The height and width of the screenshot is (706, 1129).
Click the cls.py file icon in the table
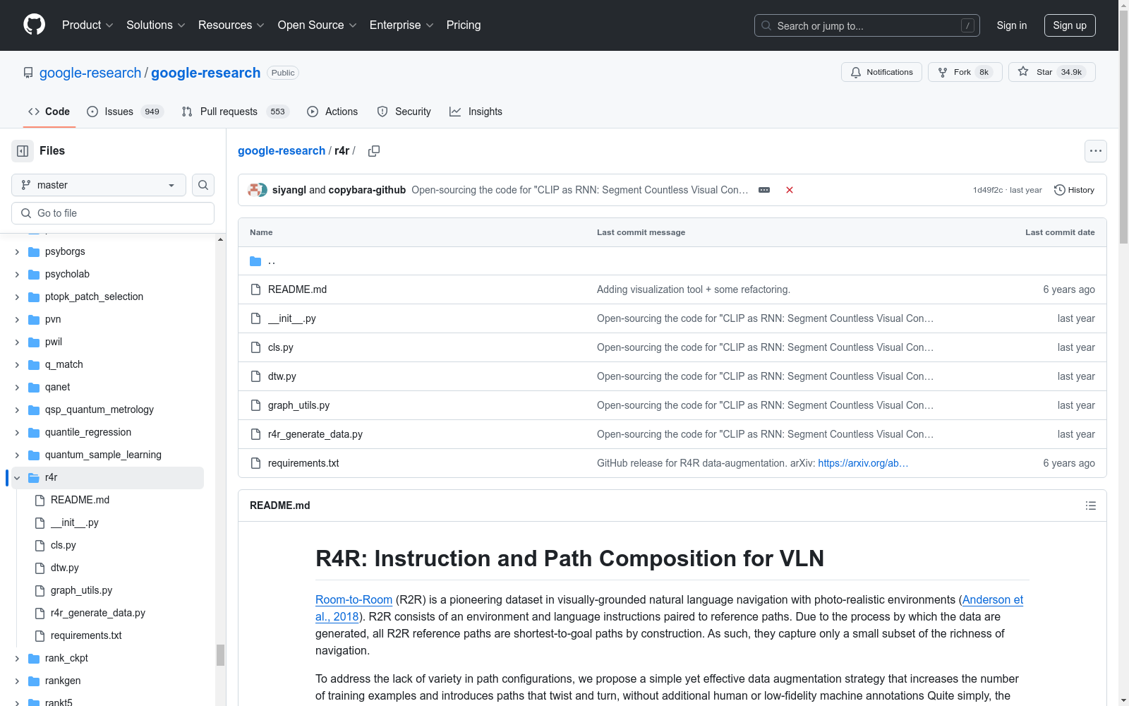[x=255, y=347]
